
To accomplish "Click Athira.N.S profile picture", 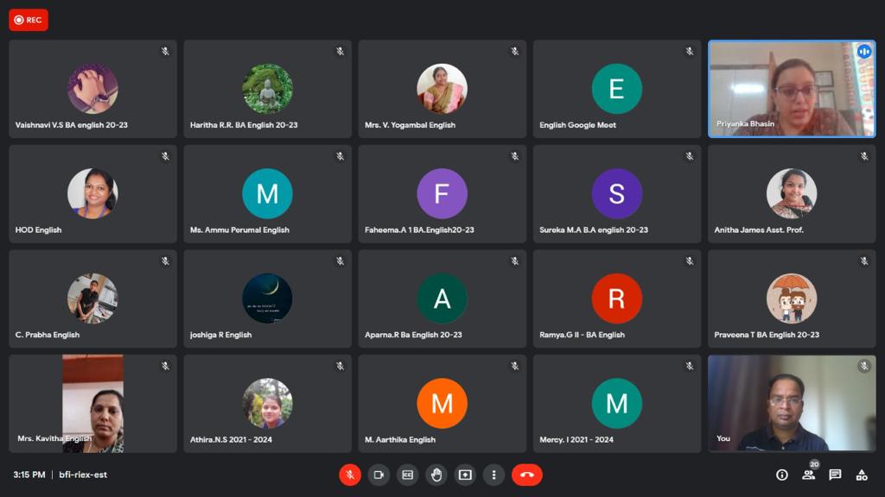I will point(268,403).
